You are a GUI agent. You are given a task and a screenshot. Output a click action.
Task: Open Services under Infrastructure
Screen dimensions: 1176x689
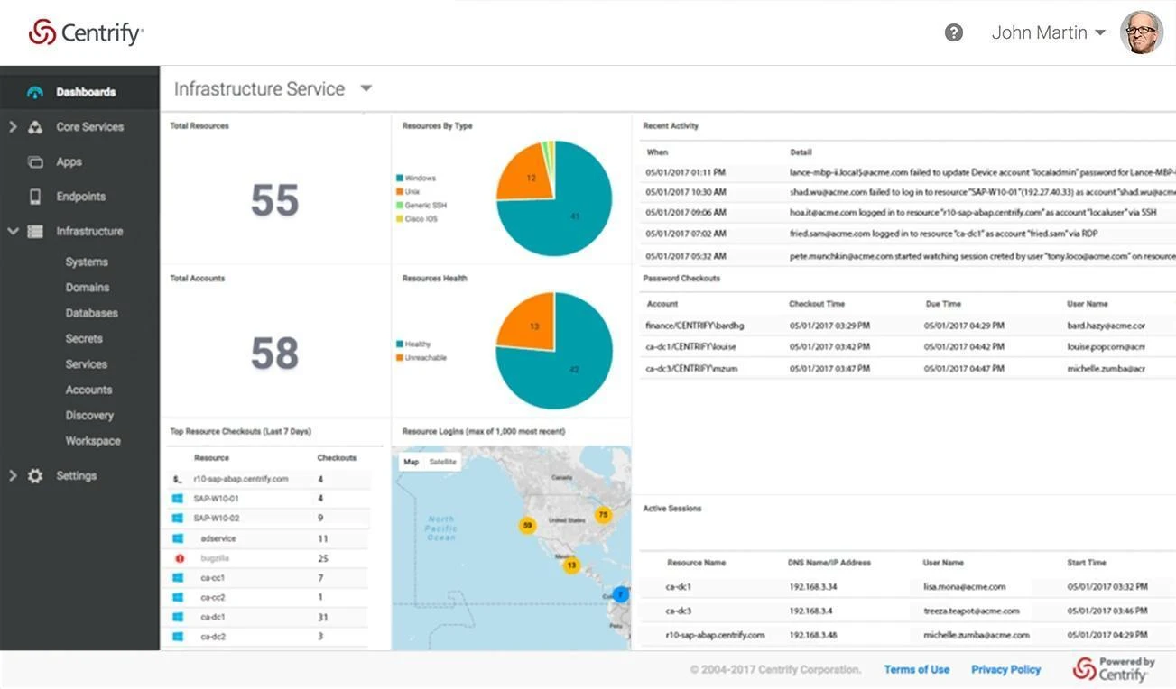[87, 364]
